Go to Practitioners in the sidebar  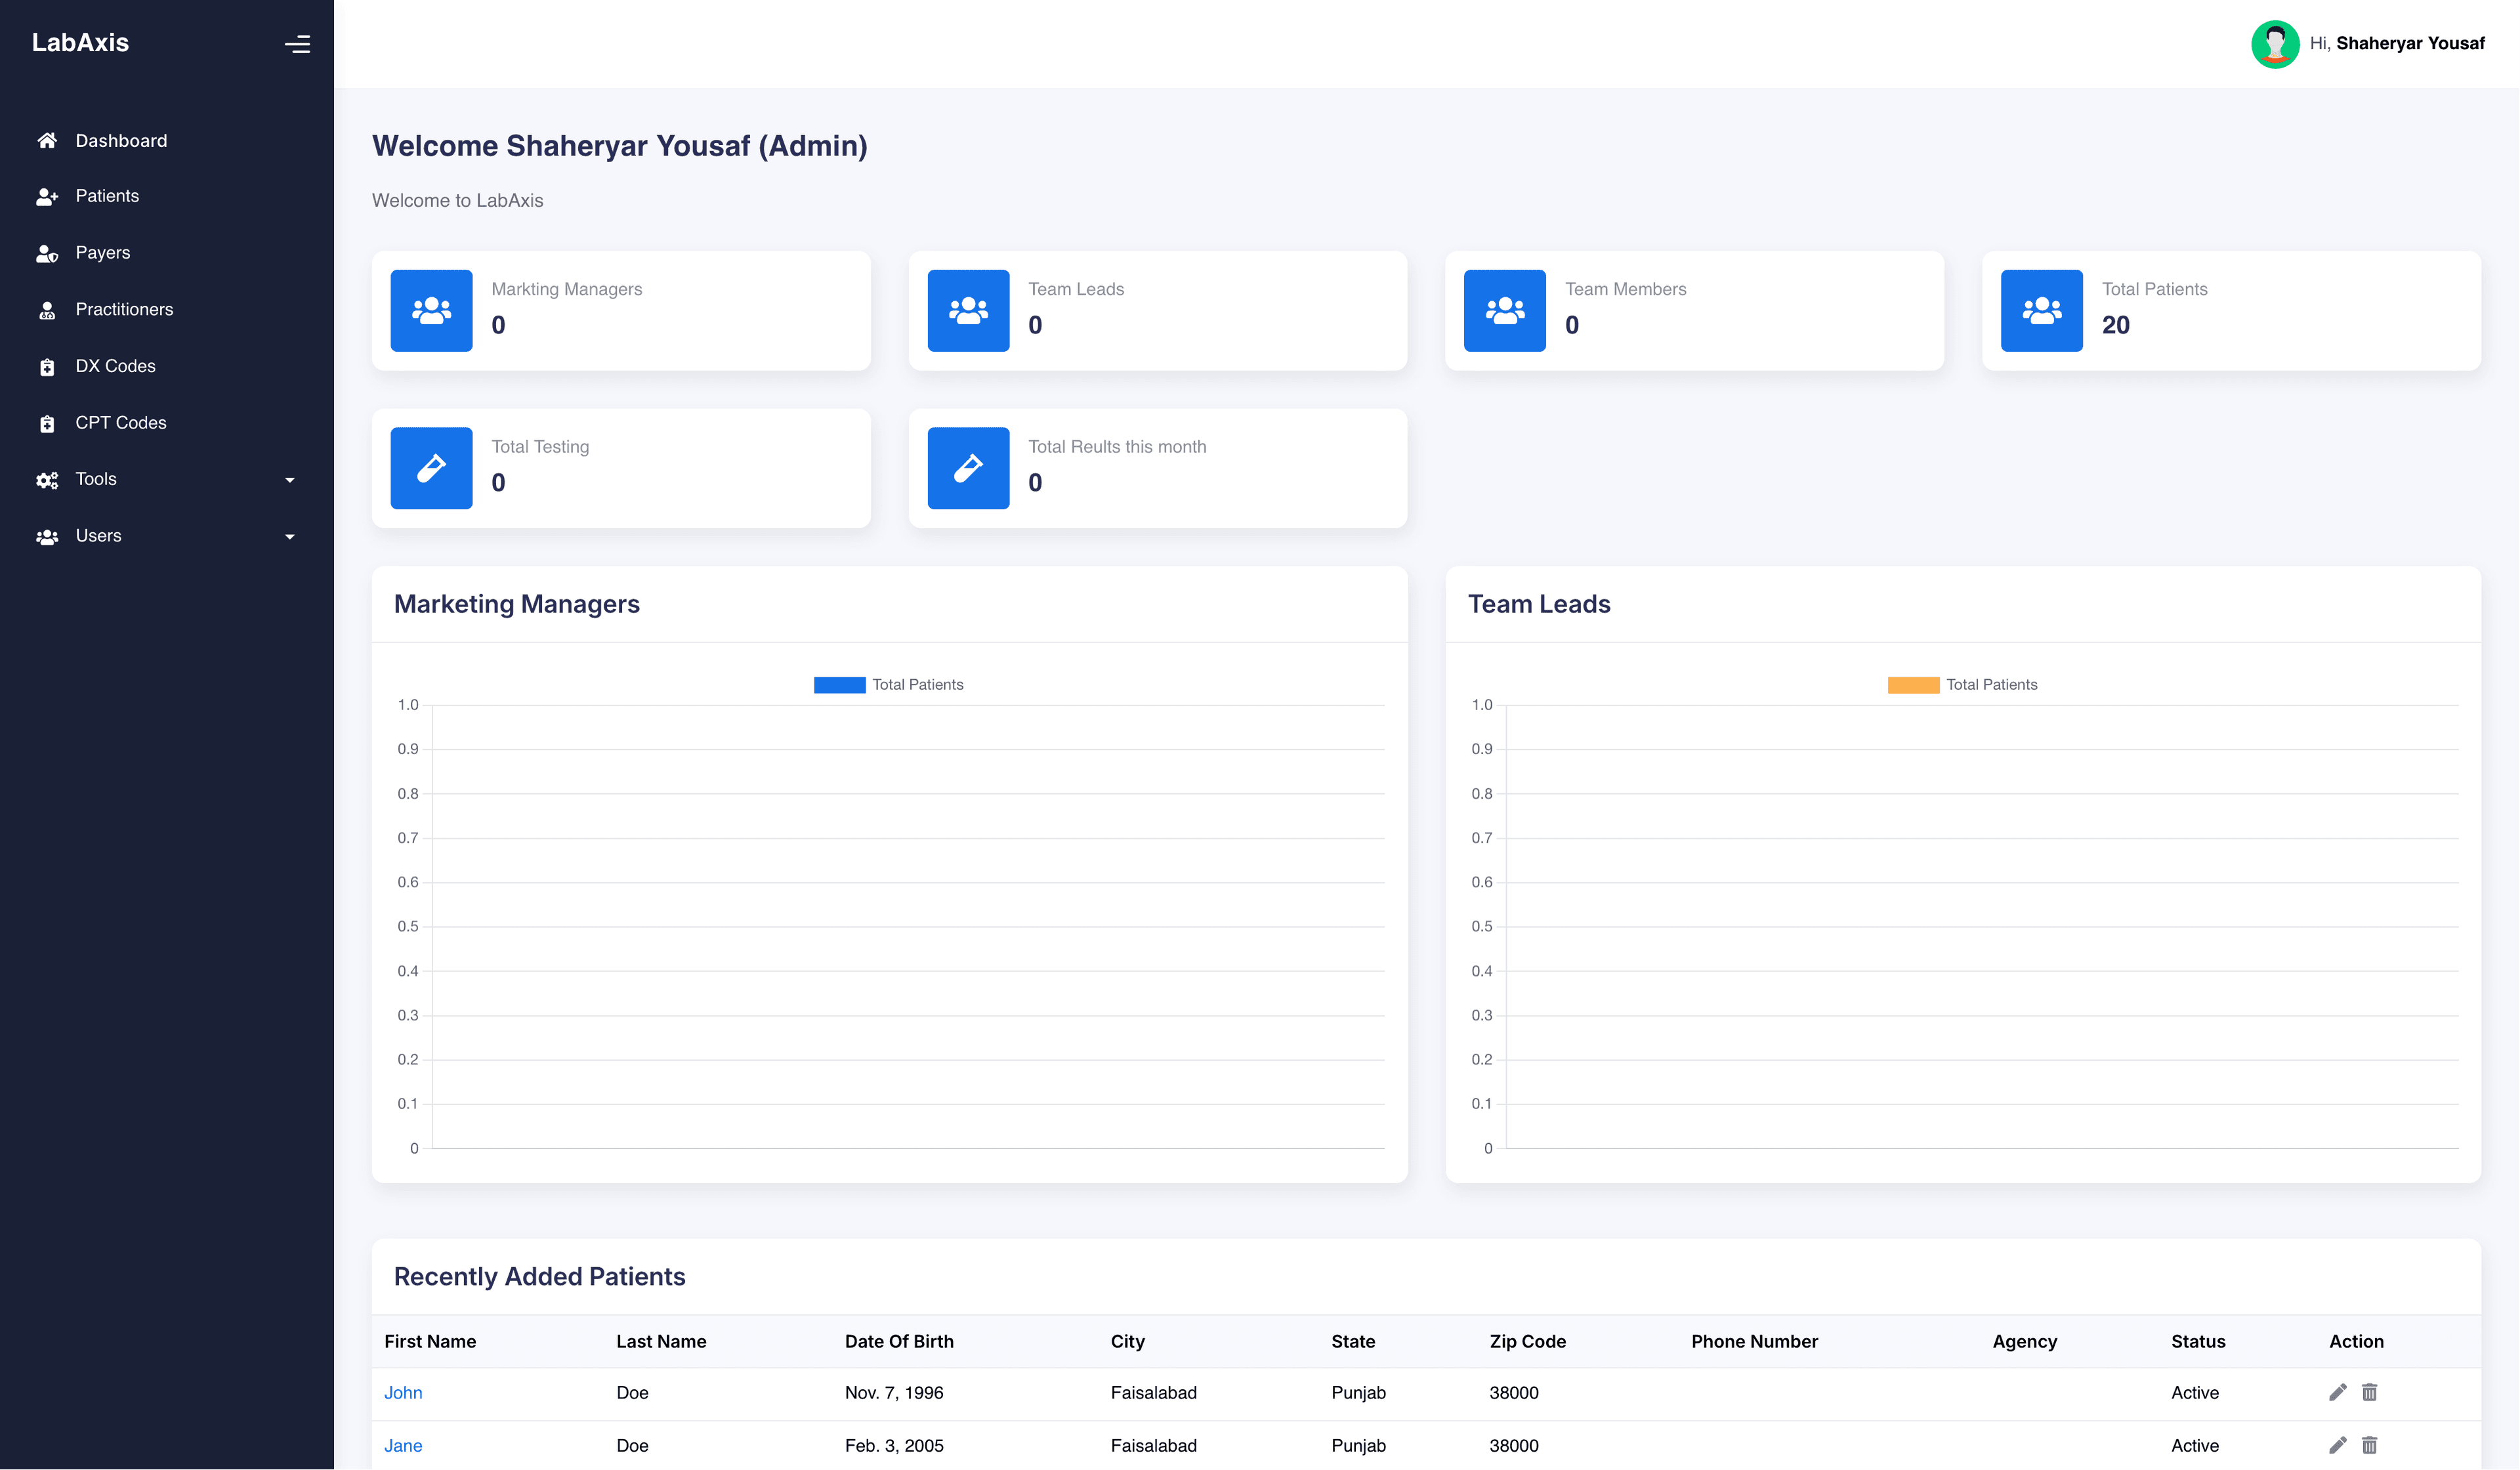pos(124,309)
